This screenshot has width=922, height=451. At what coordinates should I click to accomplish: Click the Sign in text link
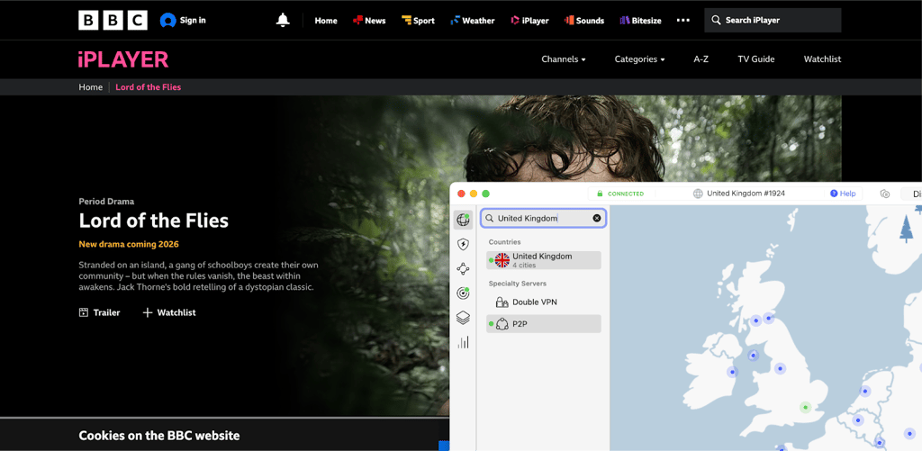point(193,20)
